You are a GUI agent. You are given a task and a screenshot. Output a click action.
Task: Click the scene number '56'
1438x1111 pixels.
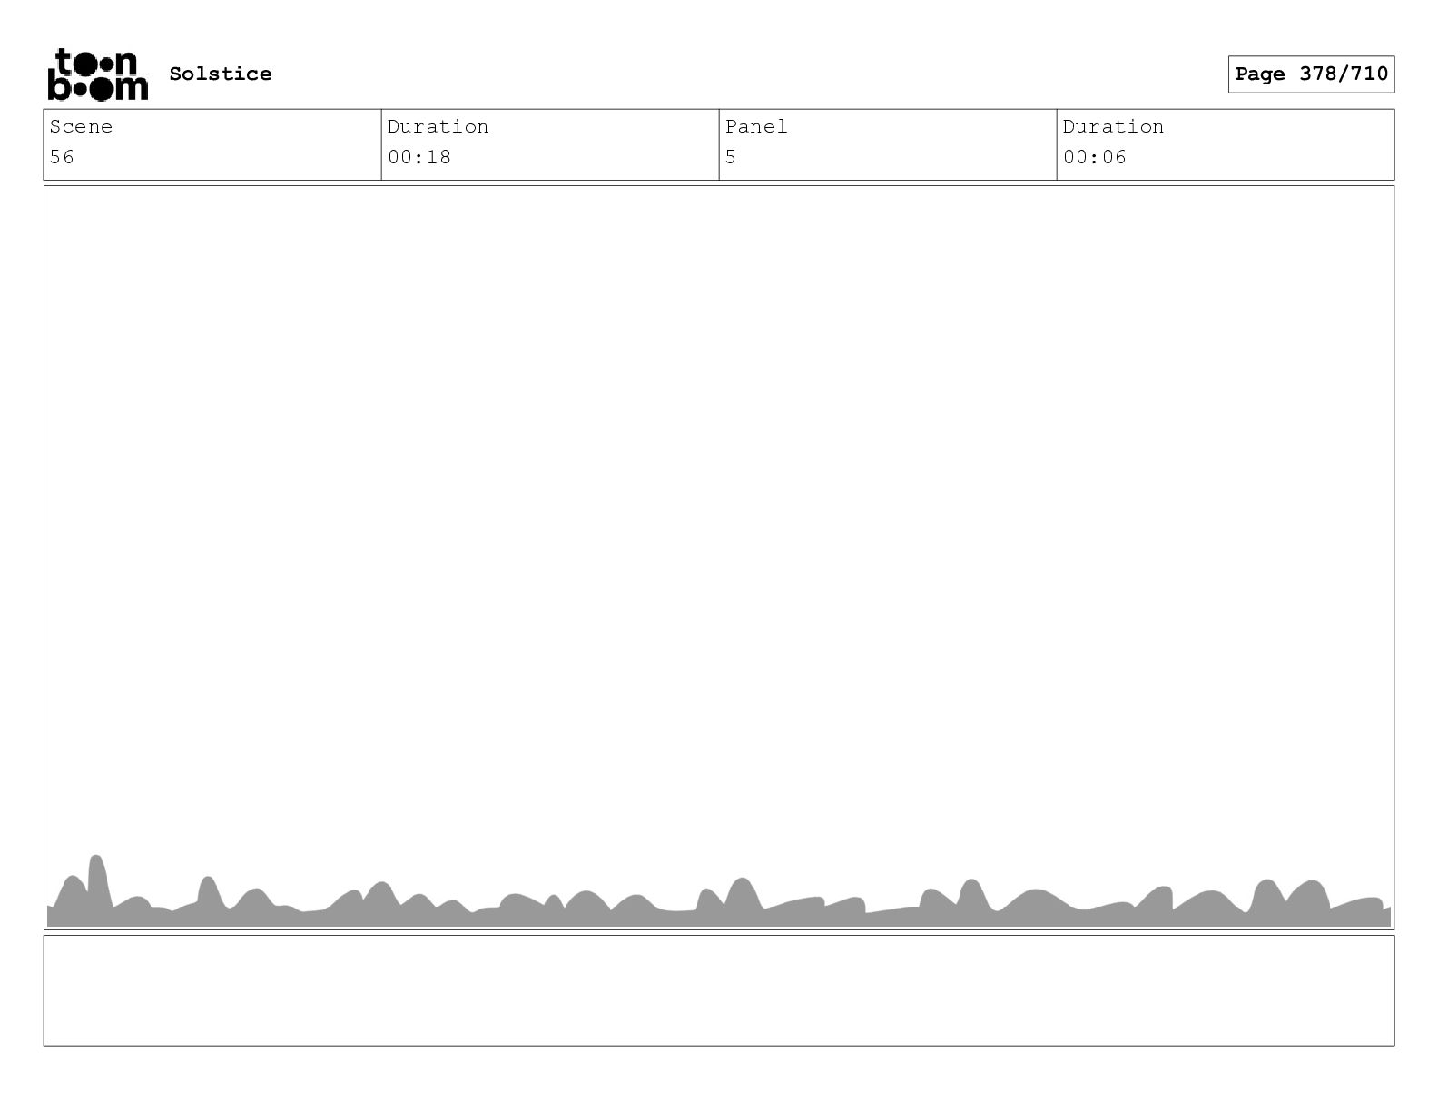click(62, 157)
